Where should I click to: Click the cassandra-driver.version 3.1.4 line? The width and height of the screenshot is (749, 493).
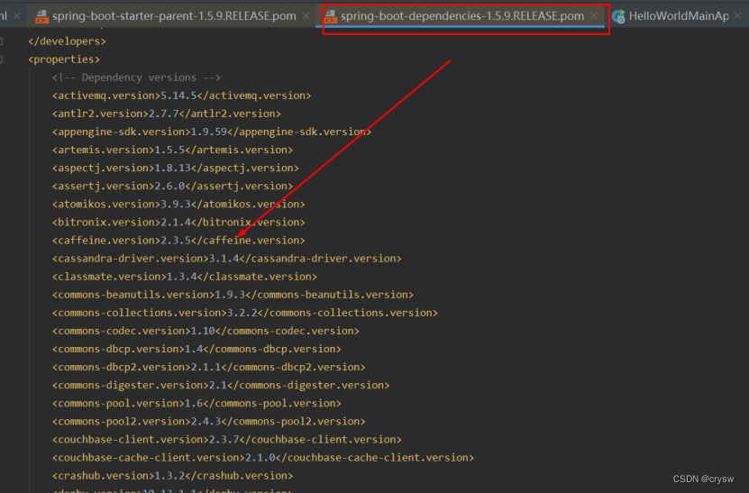click(x=227, y=259)
